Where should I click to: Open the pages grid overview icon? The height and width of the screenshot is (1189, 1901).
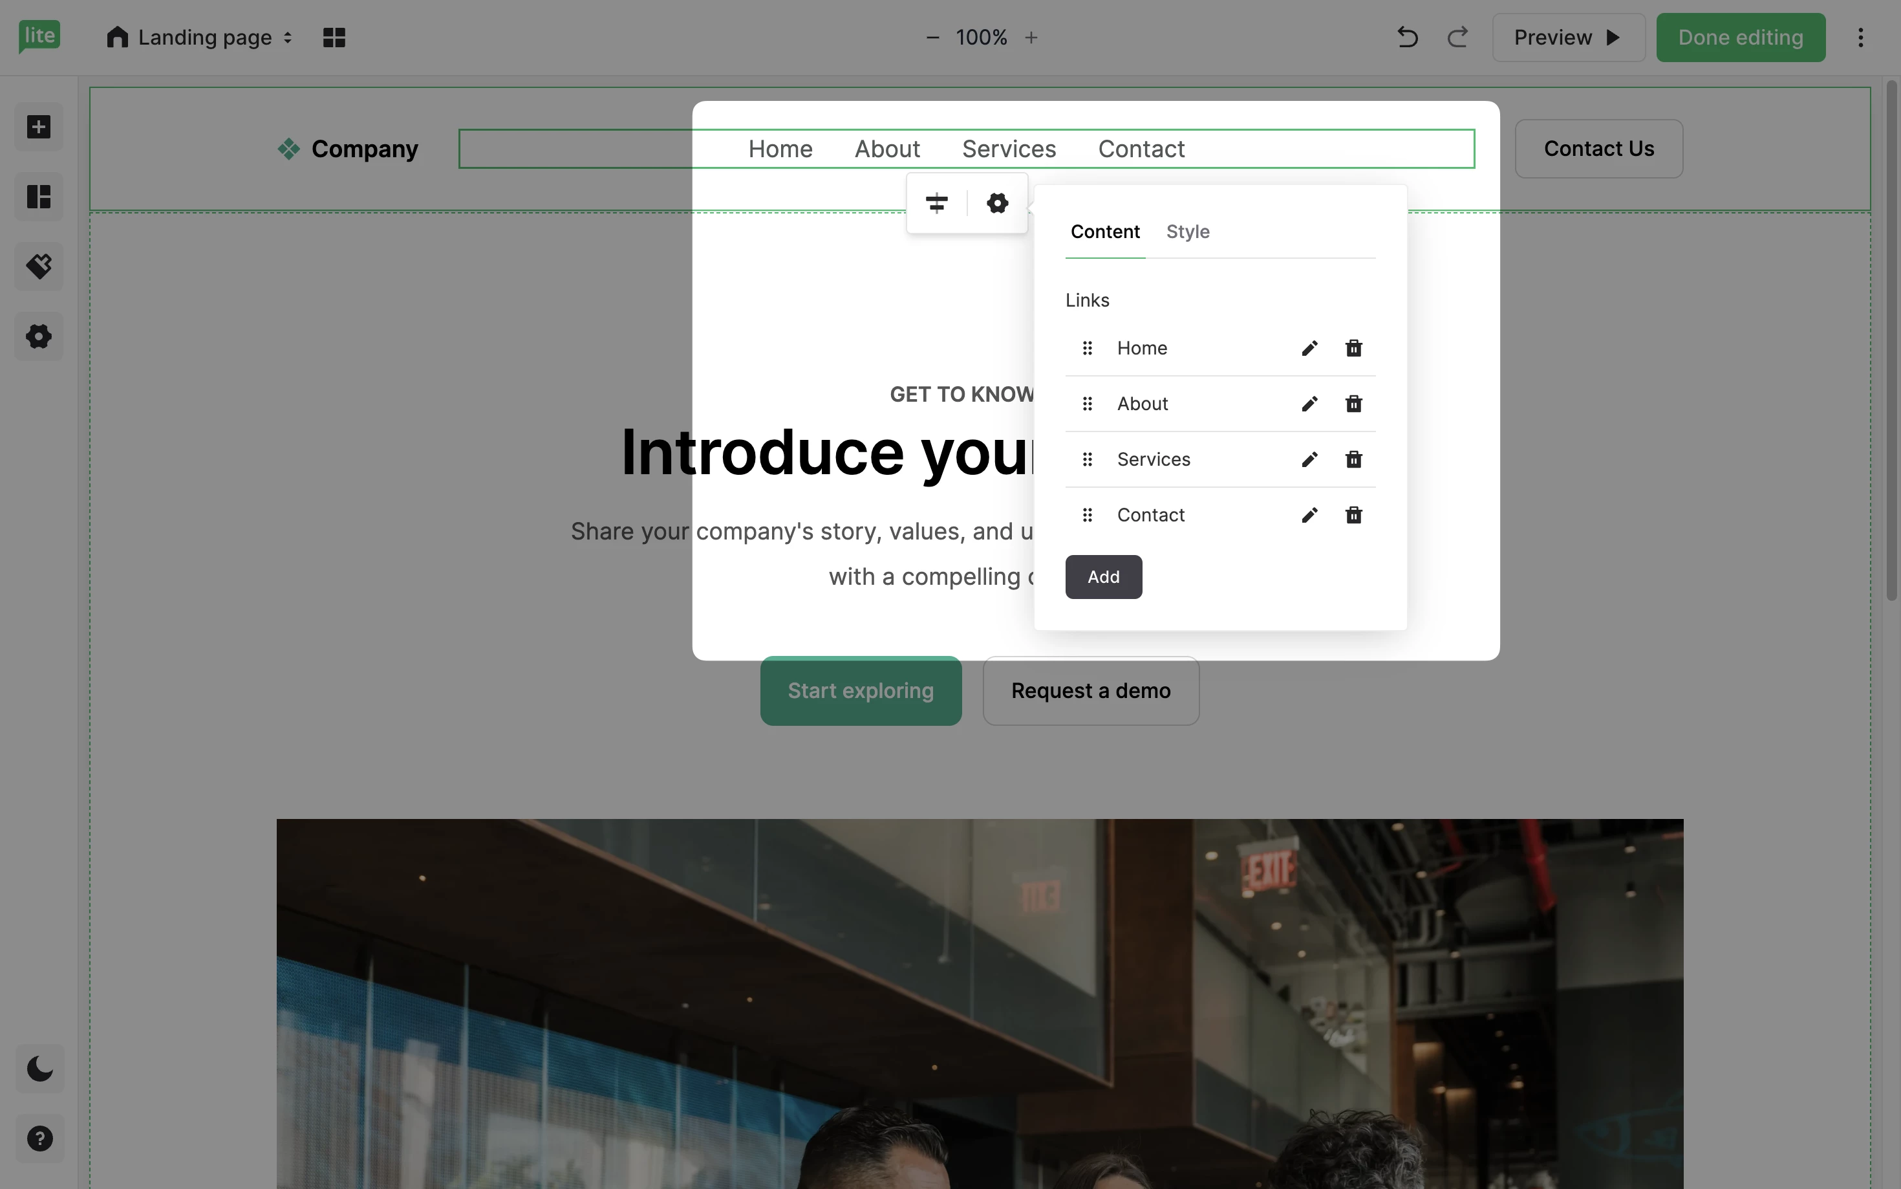tap(334, 38)
